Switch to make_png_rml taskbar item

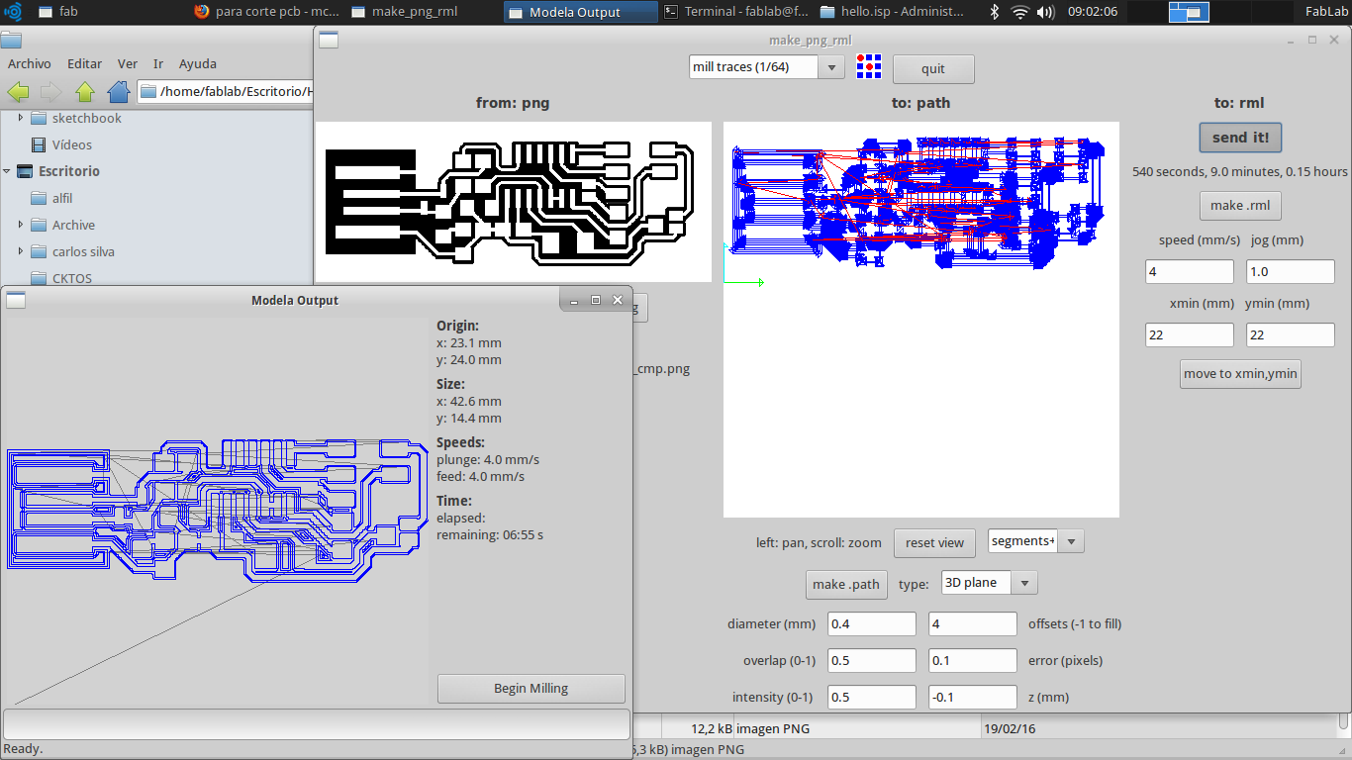[x=424, y=12]
